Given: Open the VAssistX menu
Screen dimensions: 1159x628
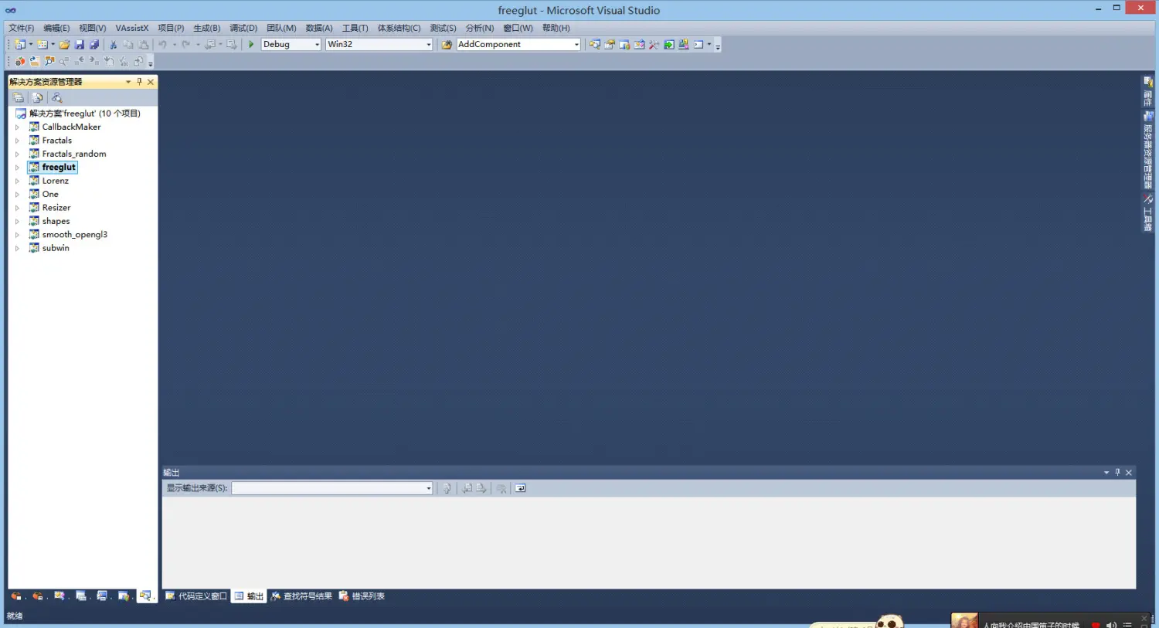Looking at the screenshot, I should (x=132, y=28).
